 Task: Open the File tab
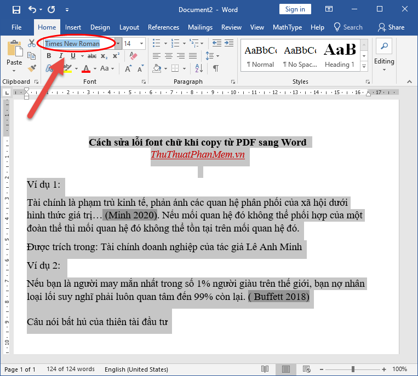click(16, 27)
